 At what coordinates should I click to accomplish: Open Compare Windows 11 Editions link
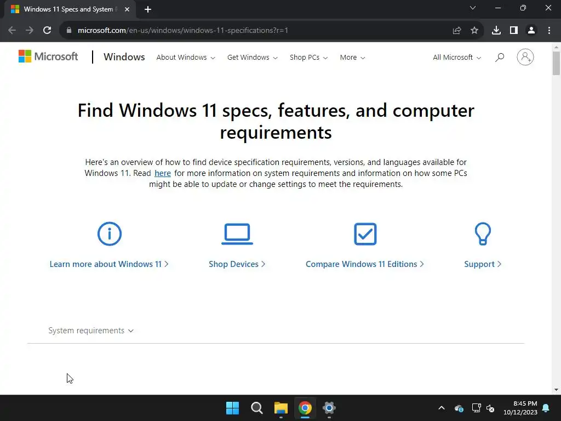click(365, 264)
